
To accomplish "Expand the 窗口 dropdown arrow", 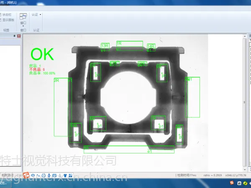I will [x=23, y=26].
